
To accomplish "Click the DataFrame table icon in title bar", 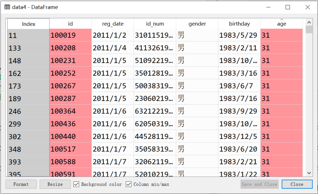I will (x=7, y=7).
